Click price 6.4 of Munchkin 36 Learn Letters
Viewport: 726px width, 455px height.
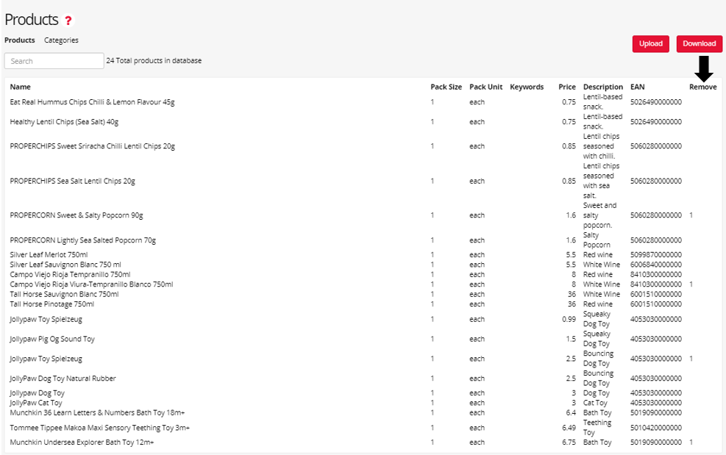[x=571, y=413]
